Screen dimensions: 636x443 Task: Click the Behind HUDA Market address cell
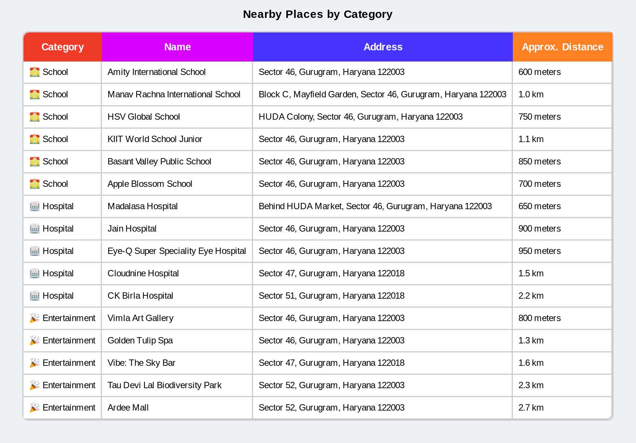pyautogui.click(x=375, y=206)
